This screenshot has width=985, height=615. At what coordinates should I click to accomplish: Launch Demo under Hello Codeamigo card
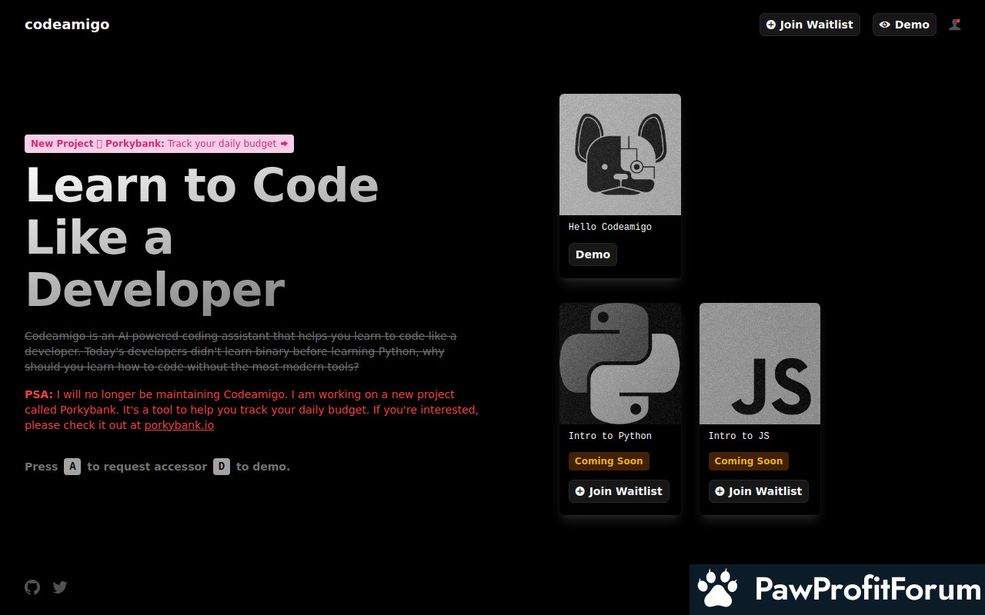click(593, 254)
